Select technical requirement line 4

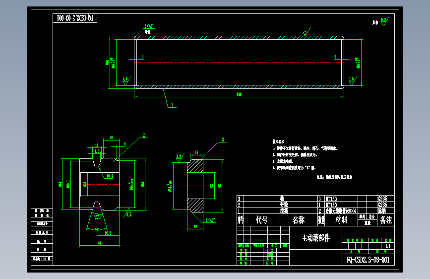(x=294, y=167)
